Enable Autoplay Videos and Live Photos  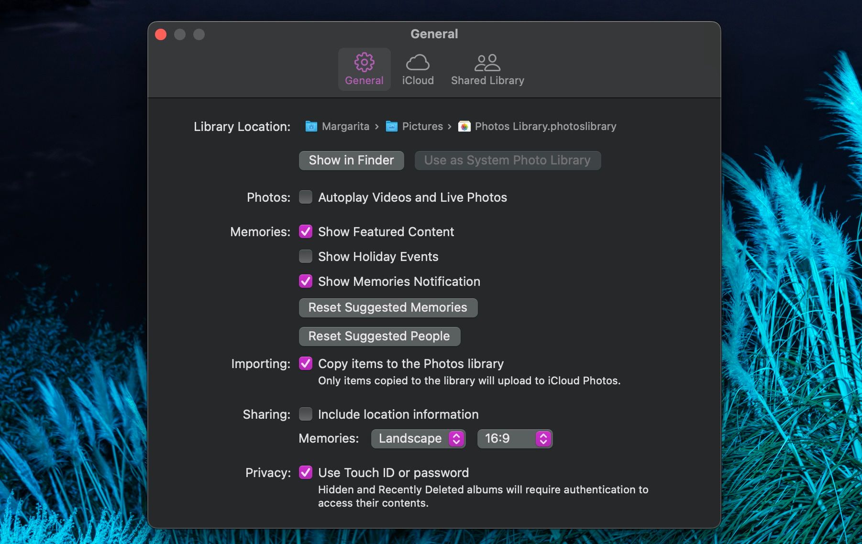point(305,196)
